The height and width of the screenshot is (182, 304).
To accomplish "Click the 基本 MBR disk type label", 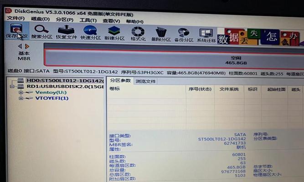I will pyautogui.click(x=24, y=56).
